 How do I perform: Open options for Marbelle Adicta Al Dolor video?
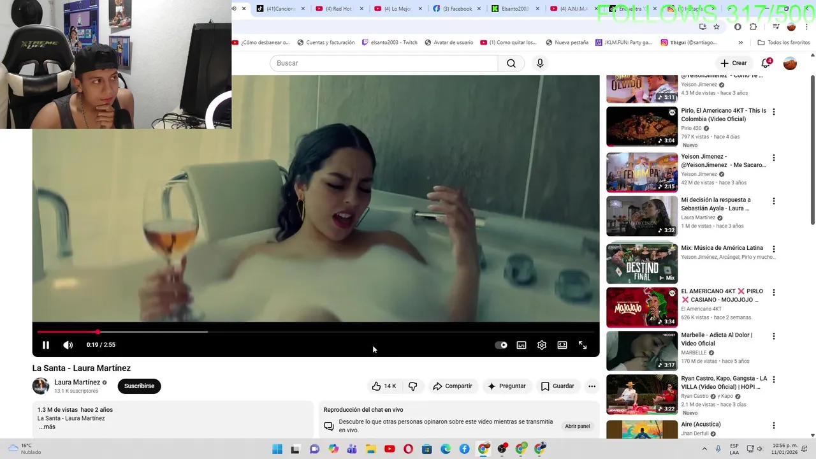(774, 336)
